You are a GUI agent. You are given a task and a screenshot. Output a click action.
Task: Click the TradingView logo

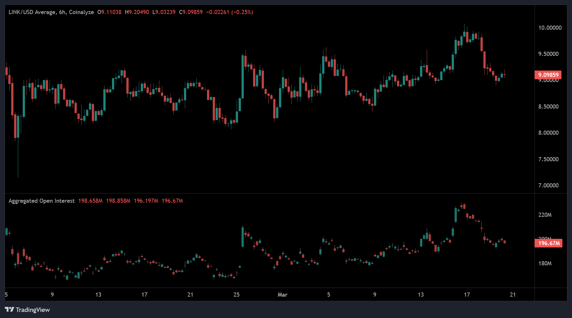[x=28, y=310]
